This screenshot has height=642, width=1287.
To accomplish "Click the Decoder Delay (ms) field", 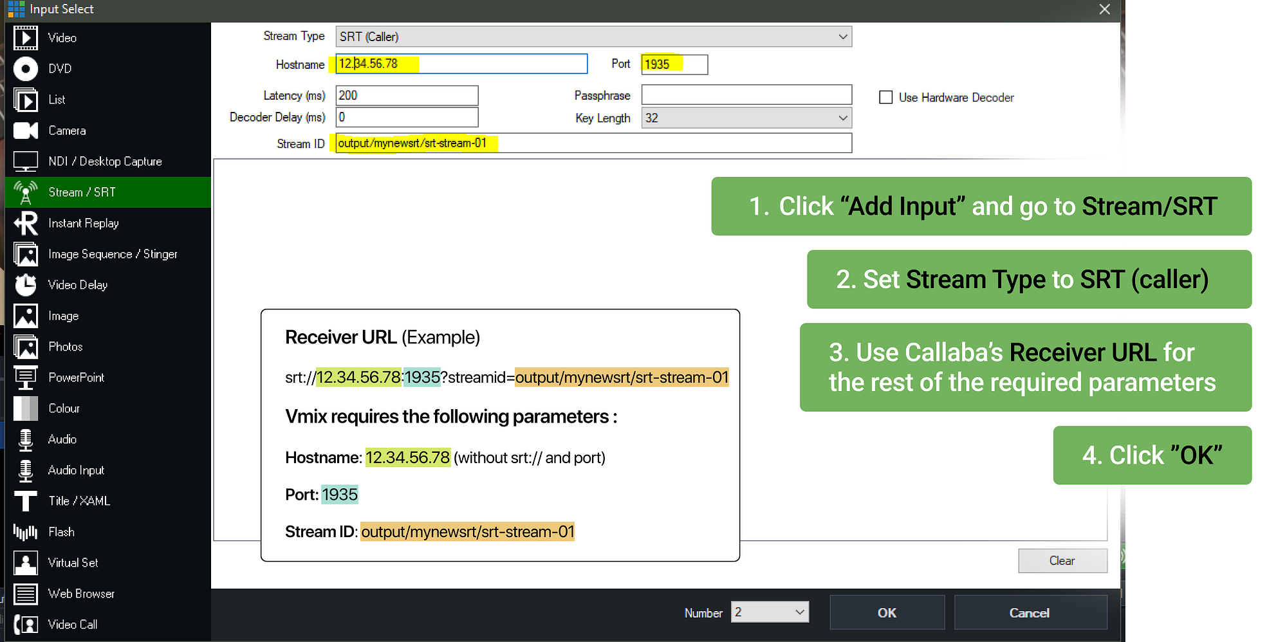I will (407, 117).
